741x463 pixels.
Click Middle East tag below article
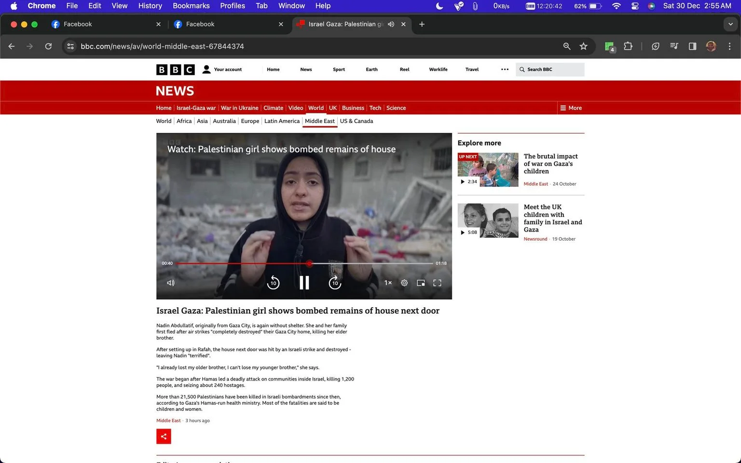pyautogui.click(x=168, y=421)
